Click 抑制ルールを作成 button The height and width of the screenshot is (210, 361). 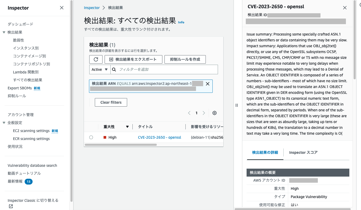pyautogui.click(x=185, y=59)
